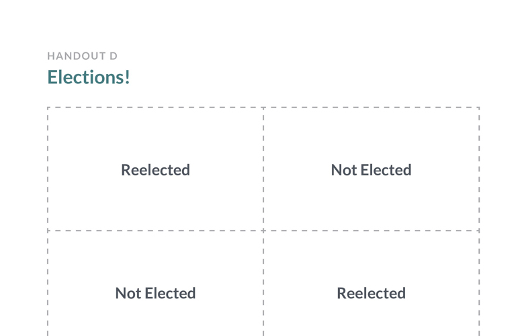Click the left dashed border of the grid
This screenshot has height=336, width=524.
pos(48,168)
